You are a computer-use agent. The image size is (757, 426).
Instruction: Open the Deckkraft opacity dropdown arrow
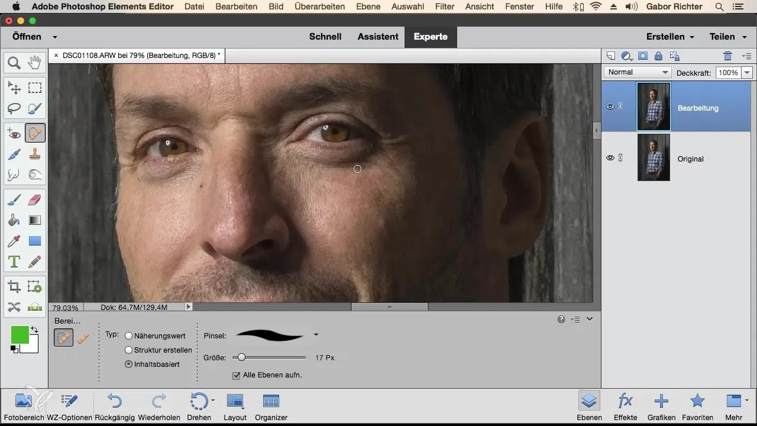pyautogui.click(x=746, y=73)
